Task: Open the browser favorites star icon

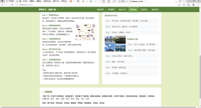Action: click(x=184, y=5)
